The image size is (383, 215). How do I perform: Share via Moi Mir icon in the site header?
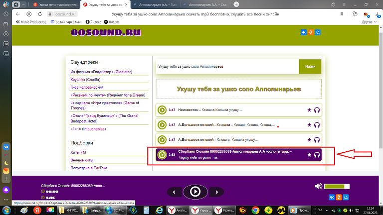(x=318, y=32)
